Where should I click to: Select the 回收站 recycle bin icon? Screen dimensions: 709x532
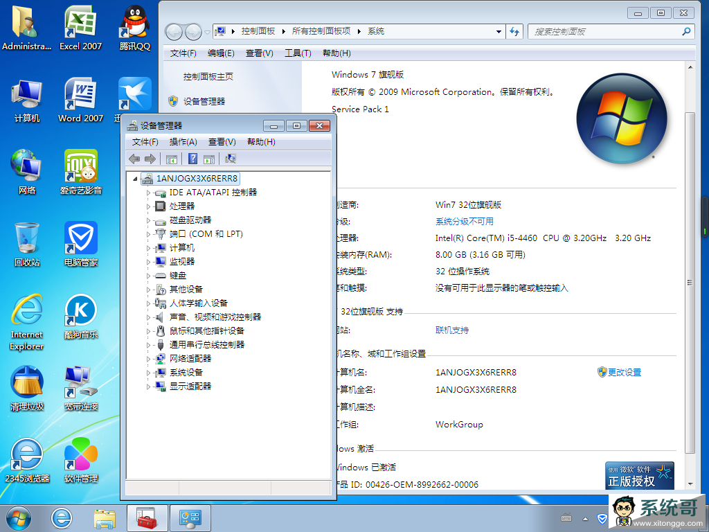pyautogui.click(x=27, y=245)
